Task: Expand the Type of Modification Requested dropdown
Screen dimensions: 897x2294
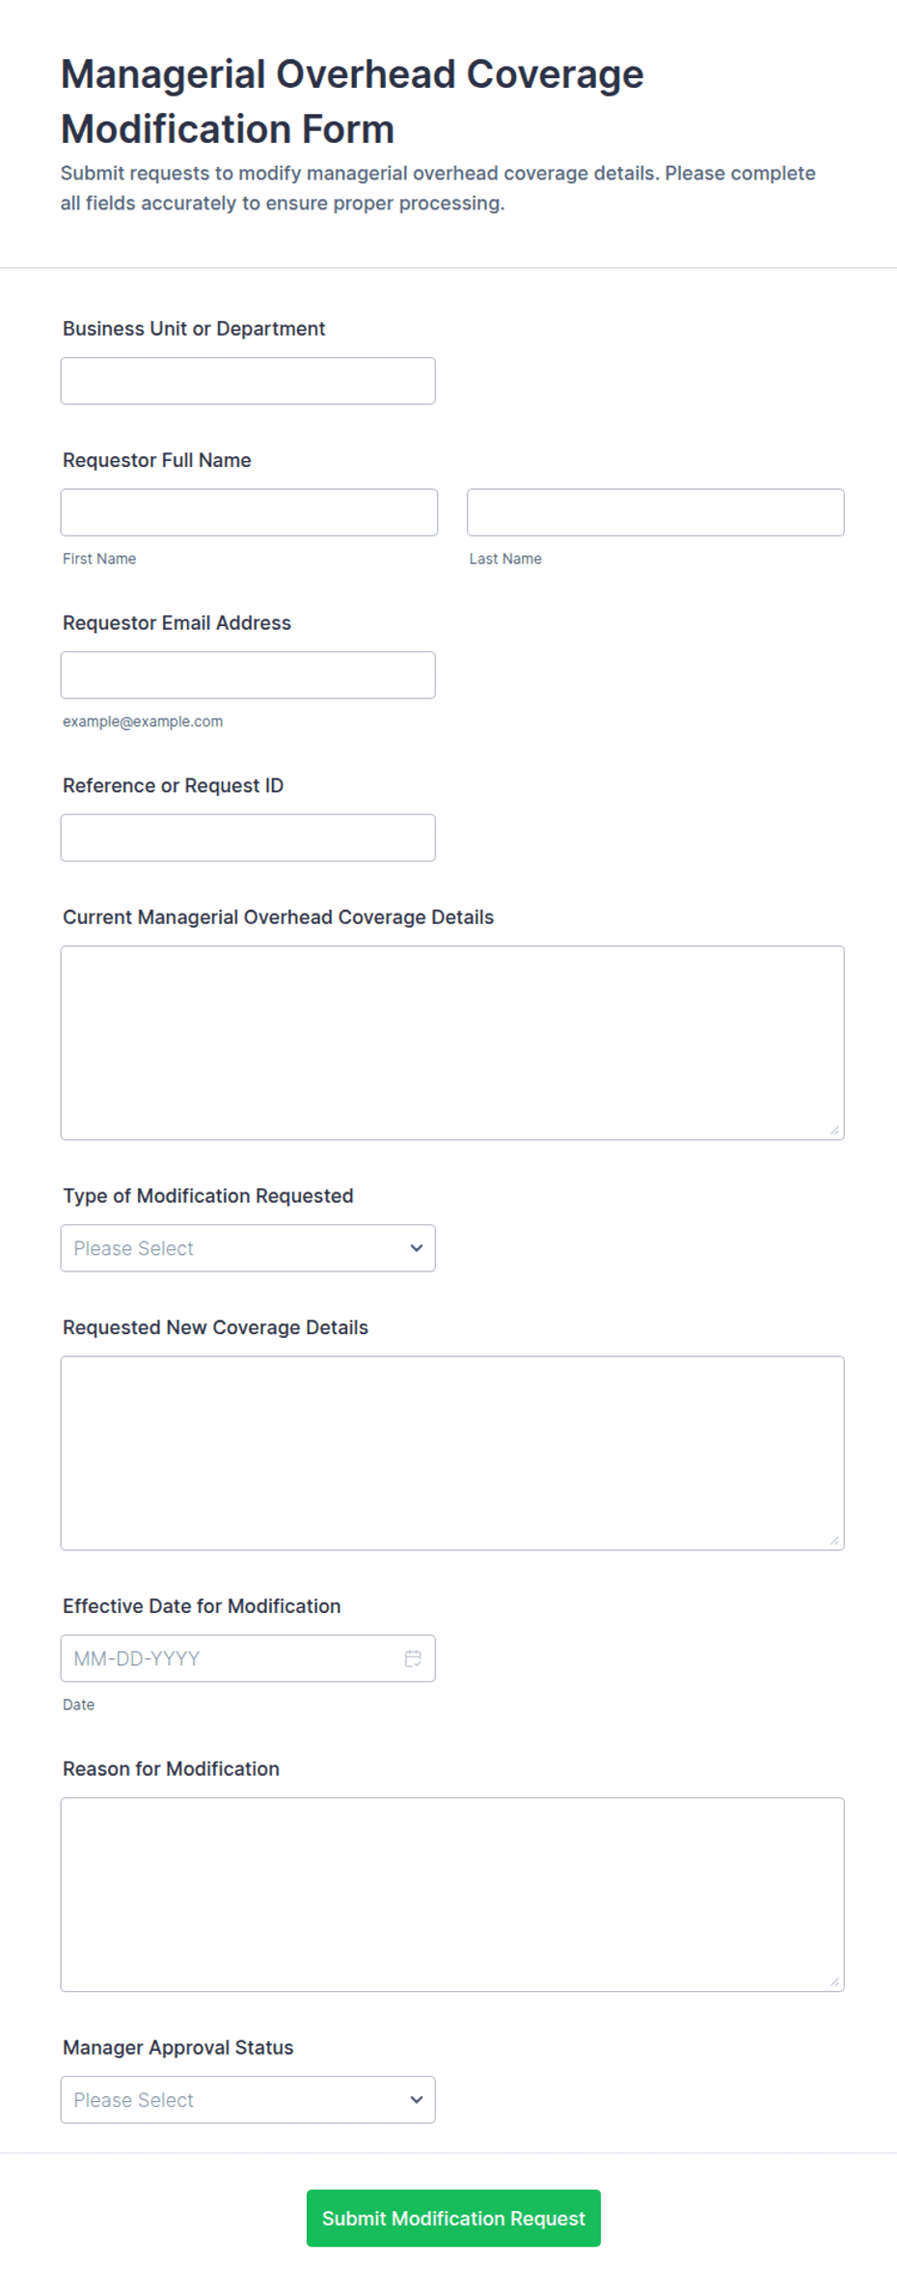Action: coord(248,1248)
